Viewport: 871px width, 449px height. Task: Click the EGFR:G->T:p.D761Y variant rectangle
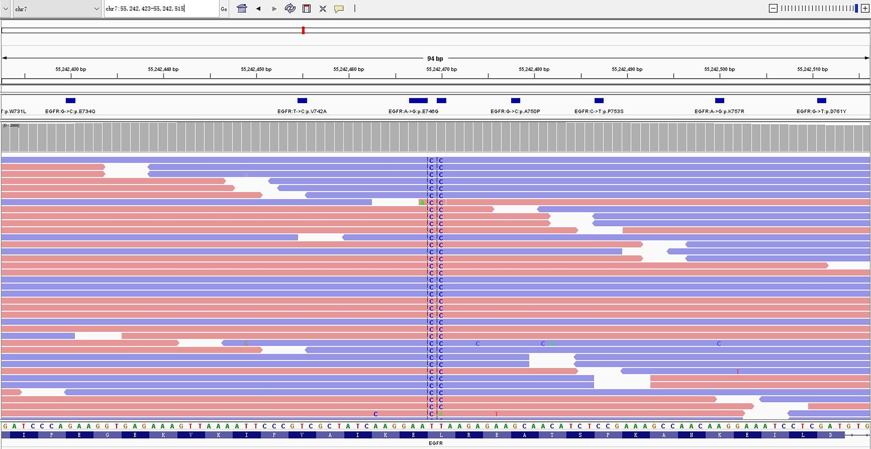822,101
